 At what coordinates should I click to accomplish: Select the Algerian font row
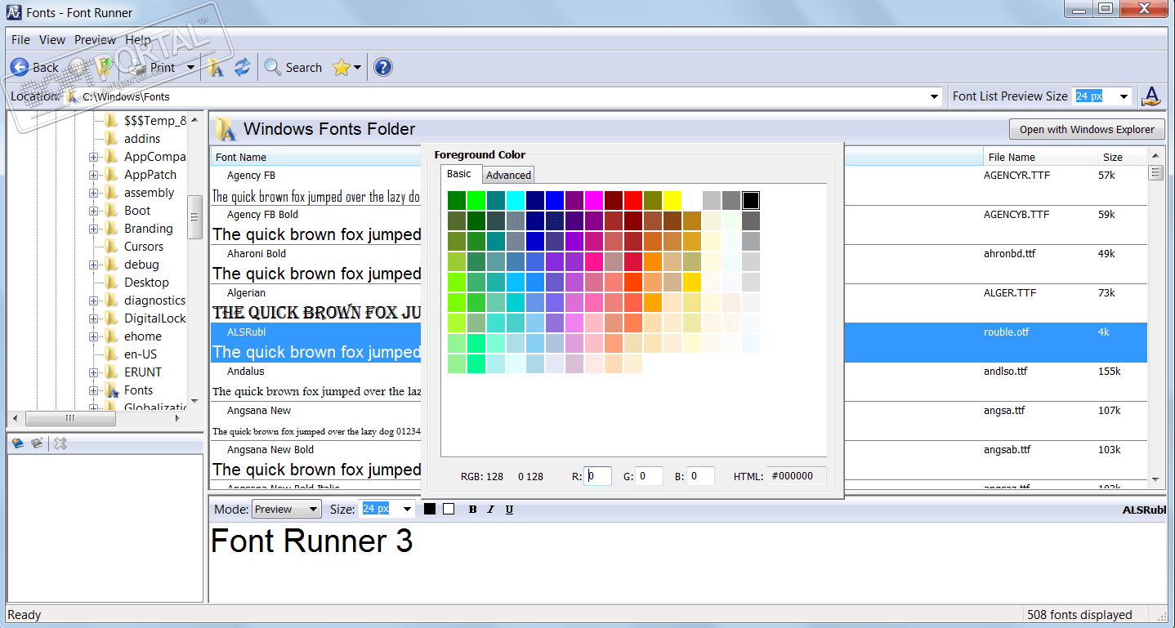[x=316, y=303]
